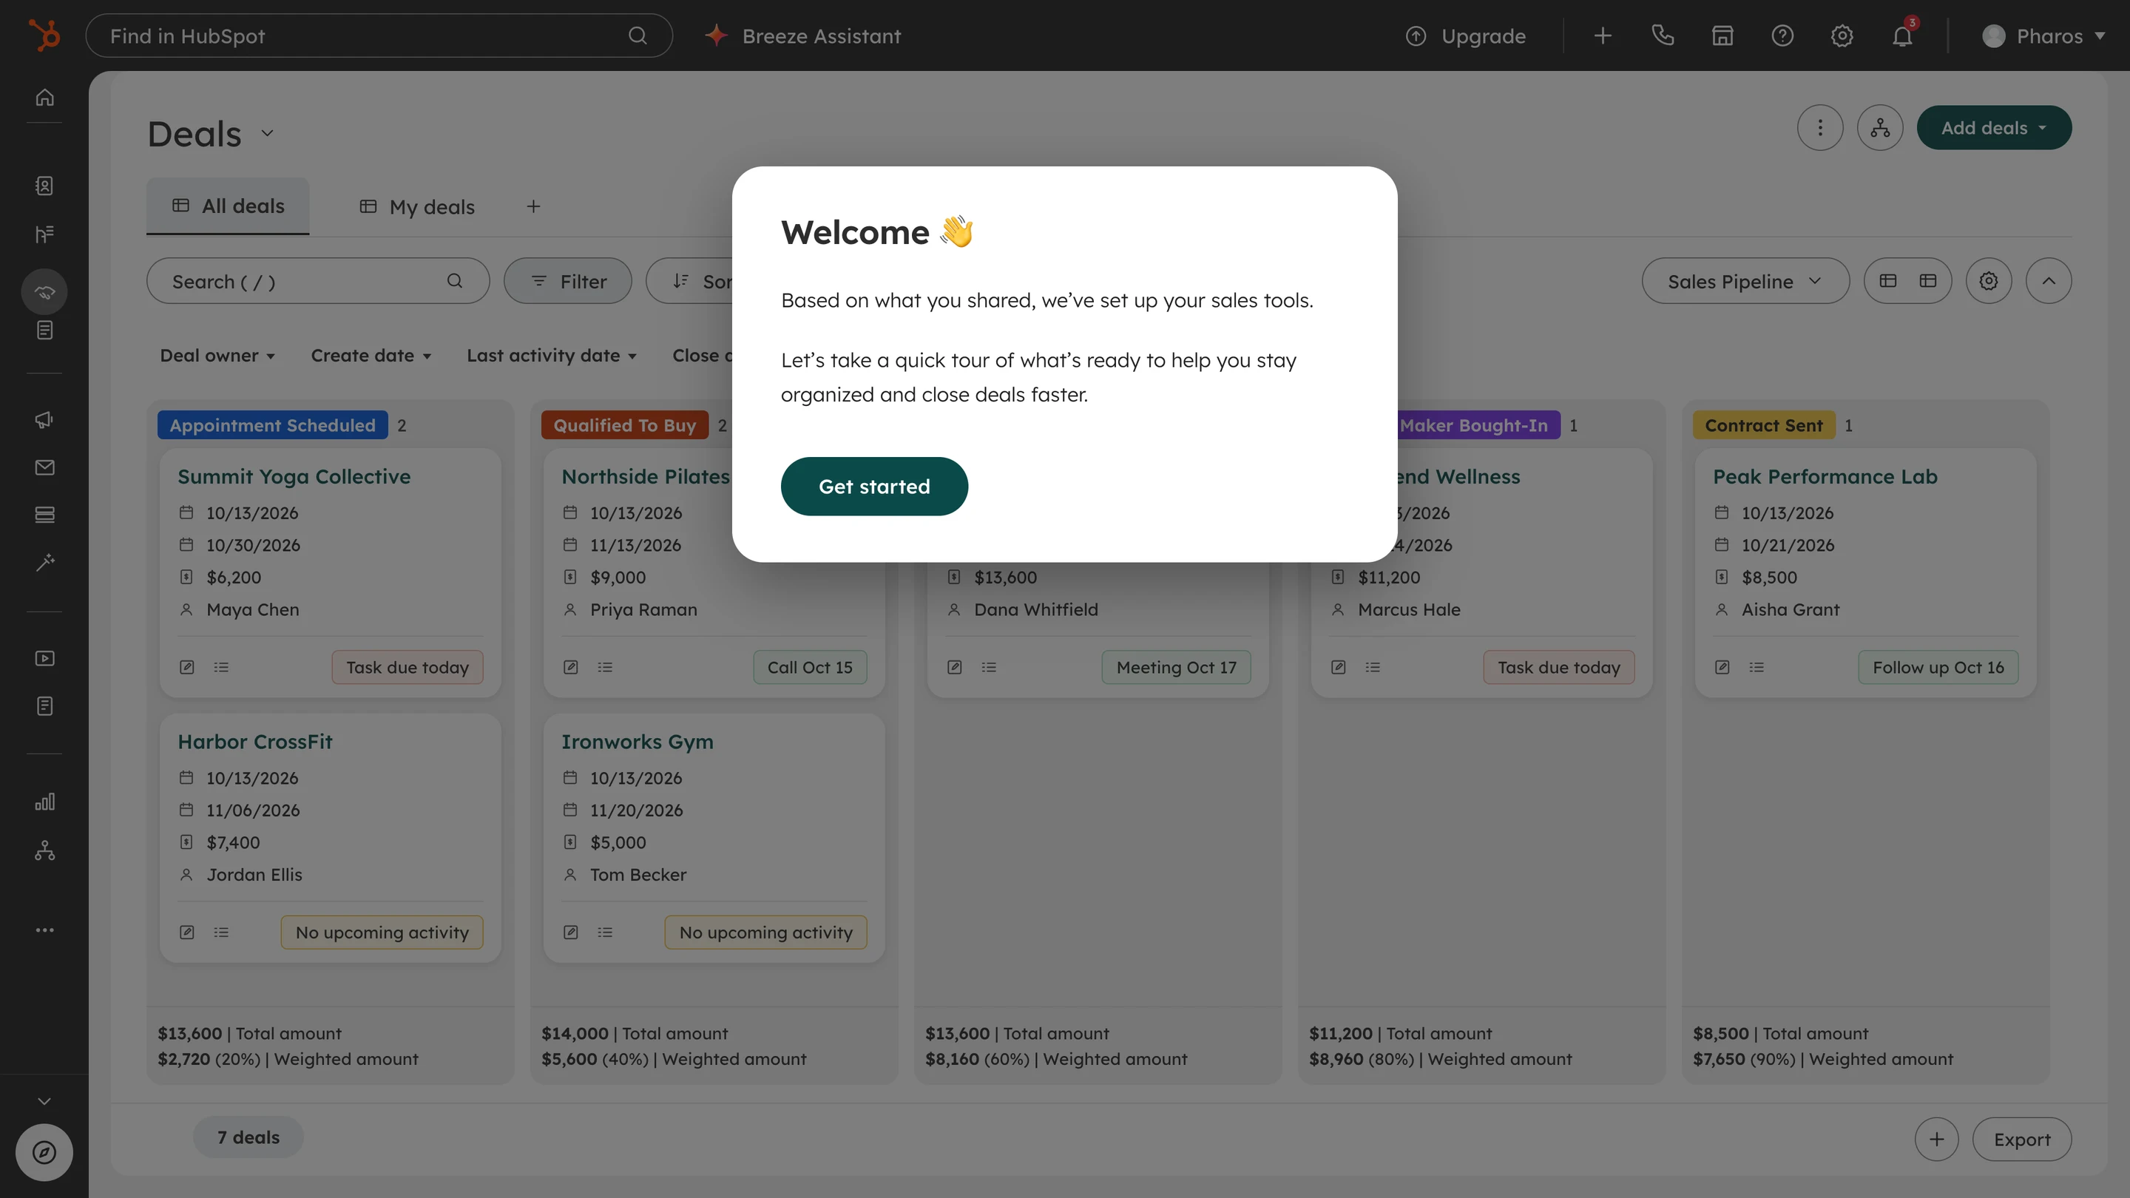Open the Deal owner filter dropdown
The height and width of the screenshot is (1198, 2130).
tap(217, 356)
